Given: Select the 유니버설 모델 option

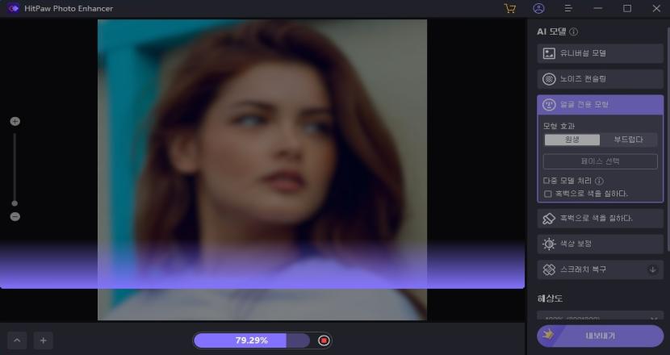Looking at the screenshot, I should coord(600,53).
